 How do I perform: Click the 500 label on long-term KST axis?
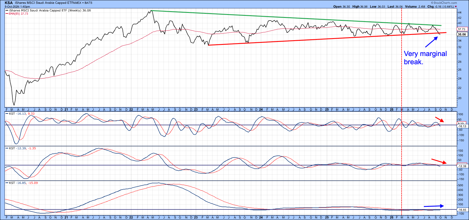[461, 185]
